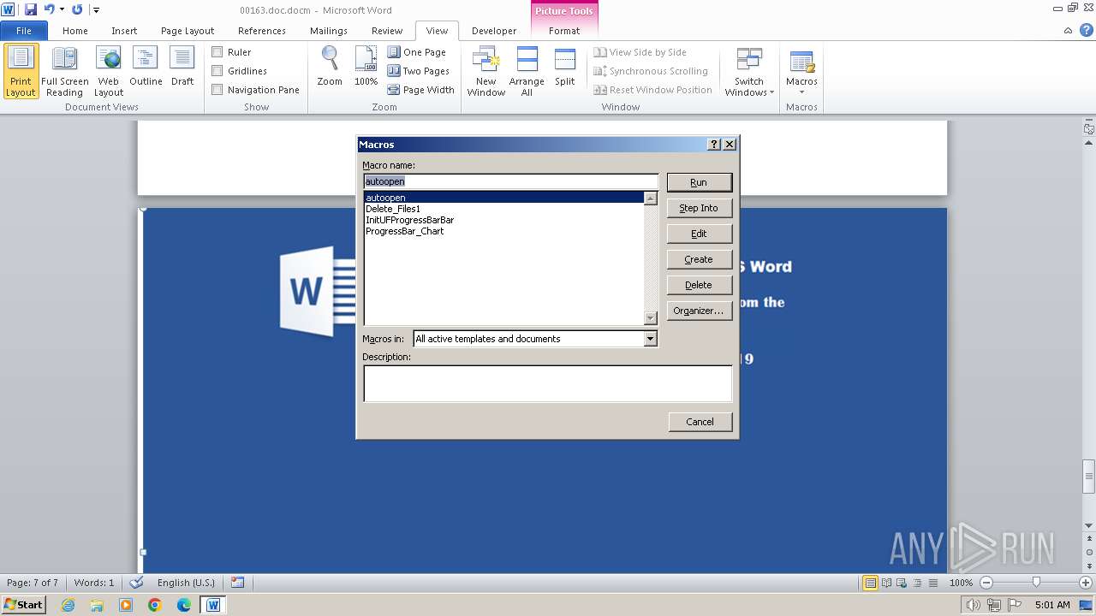Click the macro name input field
1096x616 pixels.
[510, 181]
